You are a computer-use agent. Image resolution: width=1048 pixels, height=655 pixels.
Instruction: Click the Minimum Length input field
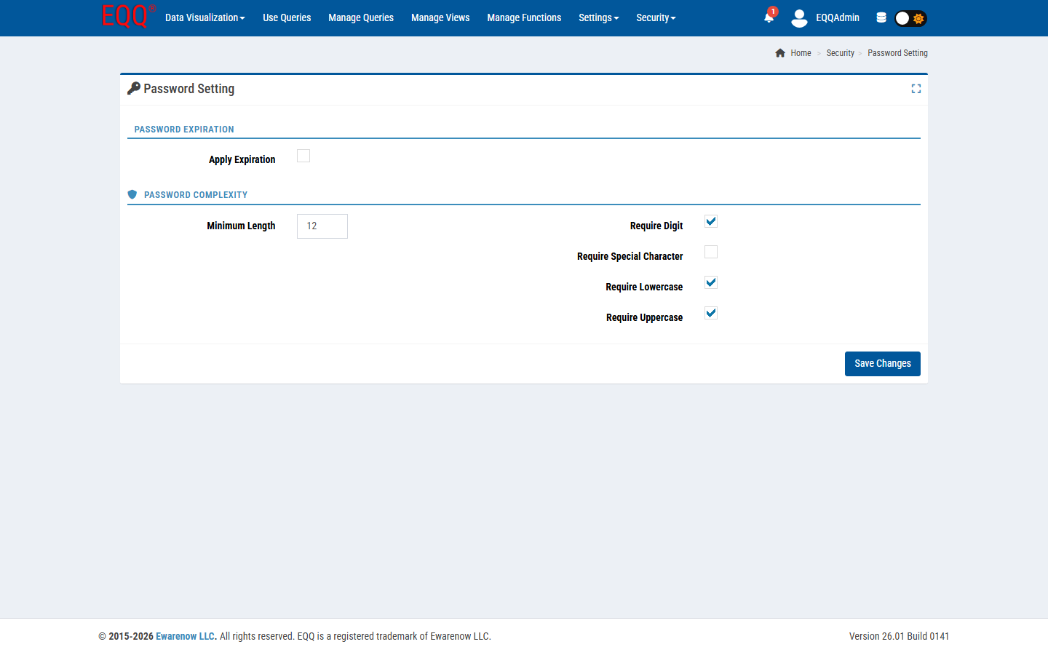coord(322,226)
